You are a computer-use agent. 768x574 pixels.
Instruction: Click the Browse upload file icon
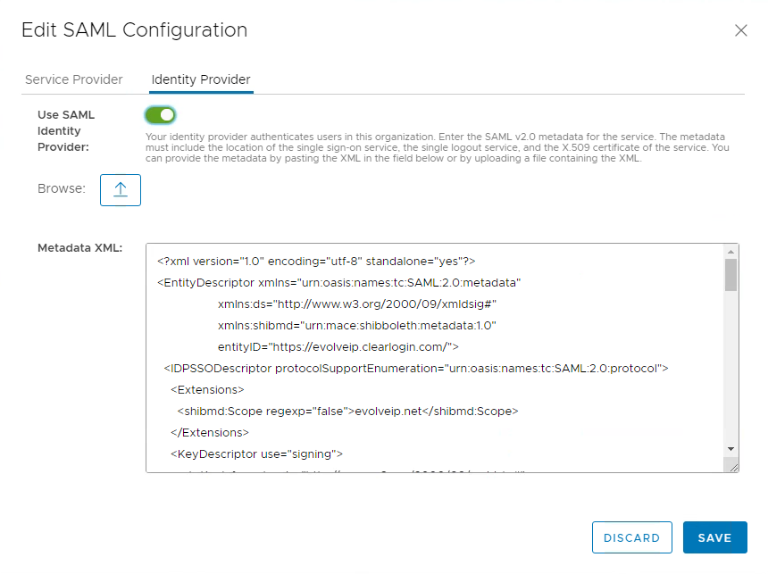coord(121,189)
